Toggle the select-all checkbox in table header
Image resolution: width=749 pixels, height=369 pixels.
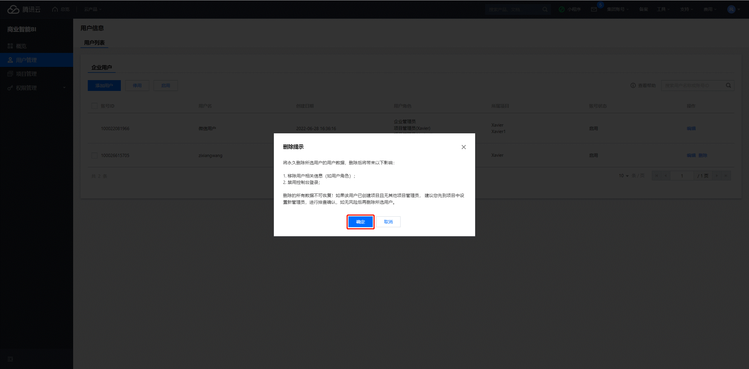coord(95,106)
